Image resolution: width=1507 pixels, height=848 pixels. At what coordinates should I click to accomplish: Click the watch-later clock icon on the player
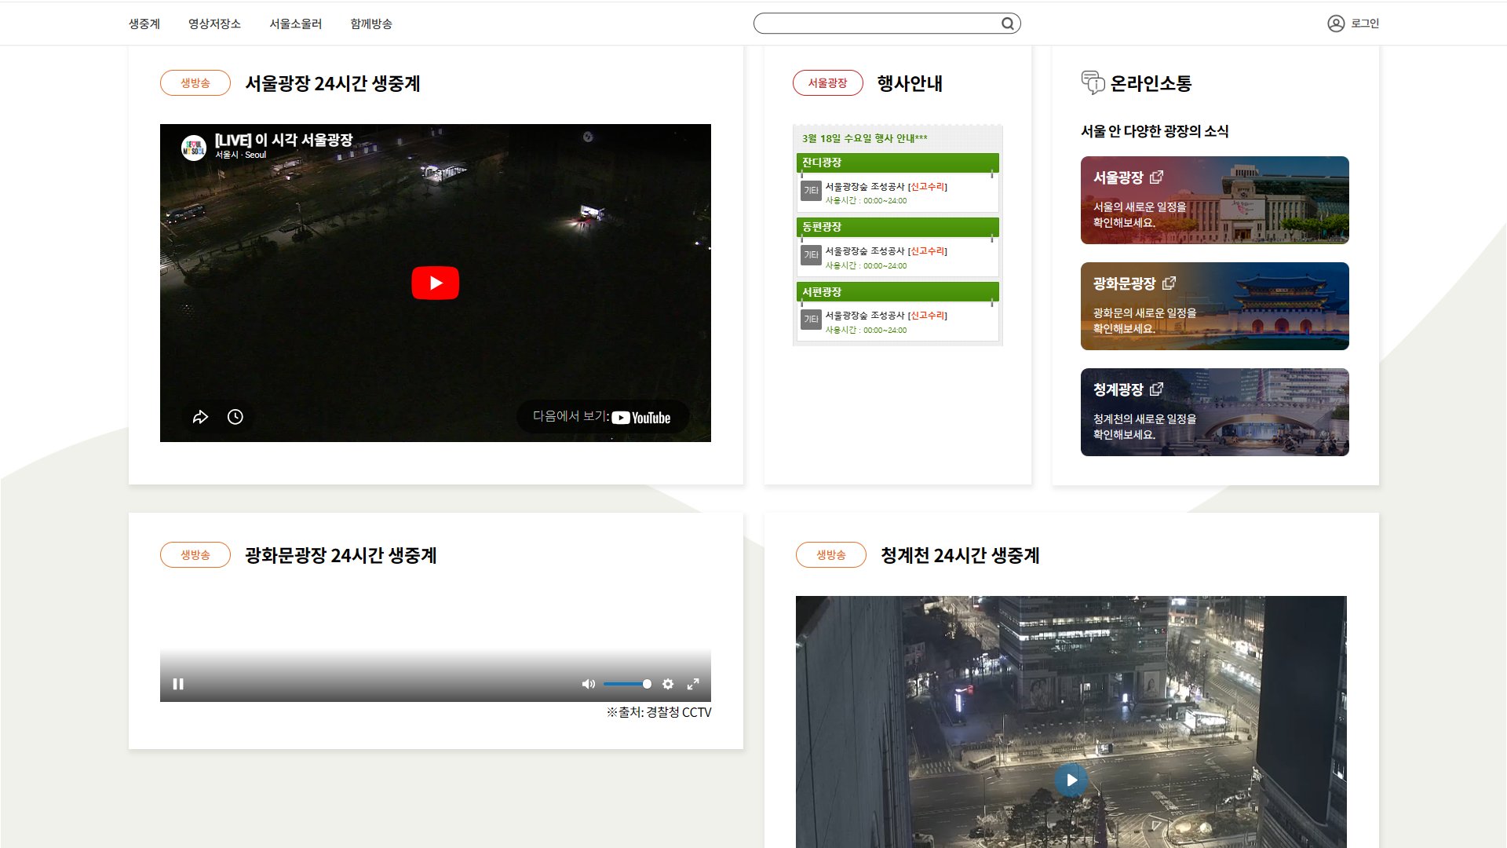[235, 417]
